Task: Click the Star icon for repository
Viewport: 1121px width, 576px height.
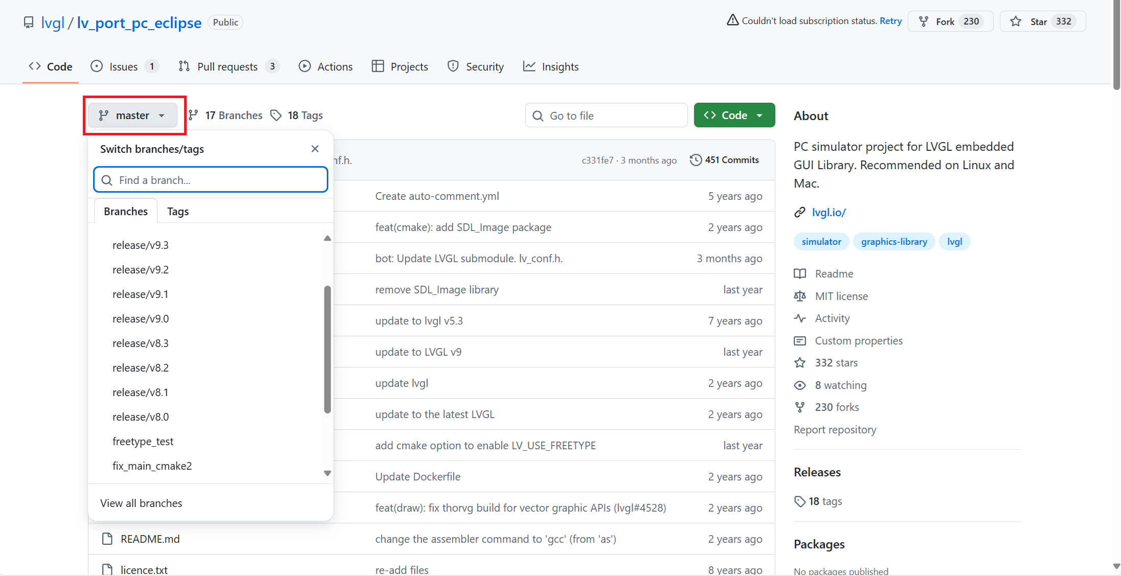Action: (1016, 21)
